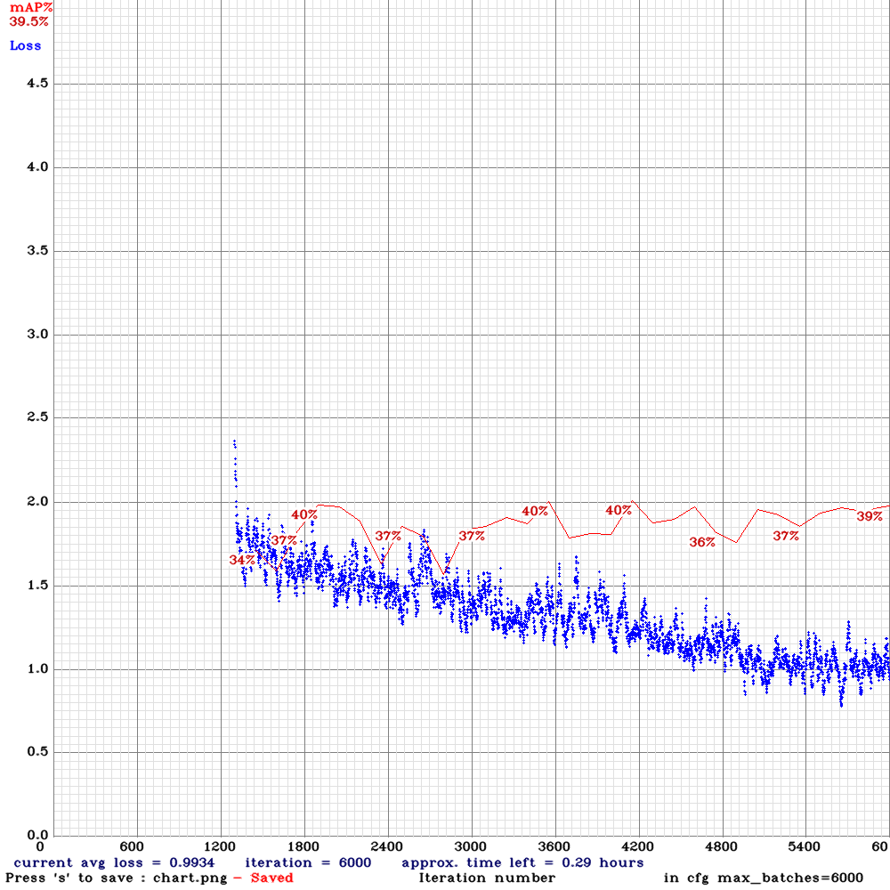
Task: Click the 5400 iteration axis label
Action: 805,846
